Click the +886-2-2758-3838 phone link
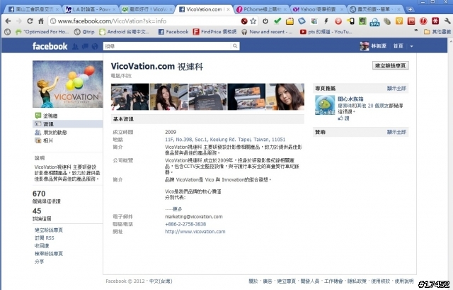 coord(185,224)
